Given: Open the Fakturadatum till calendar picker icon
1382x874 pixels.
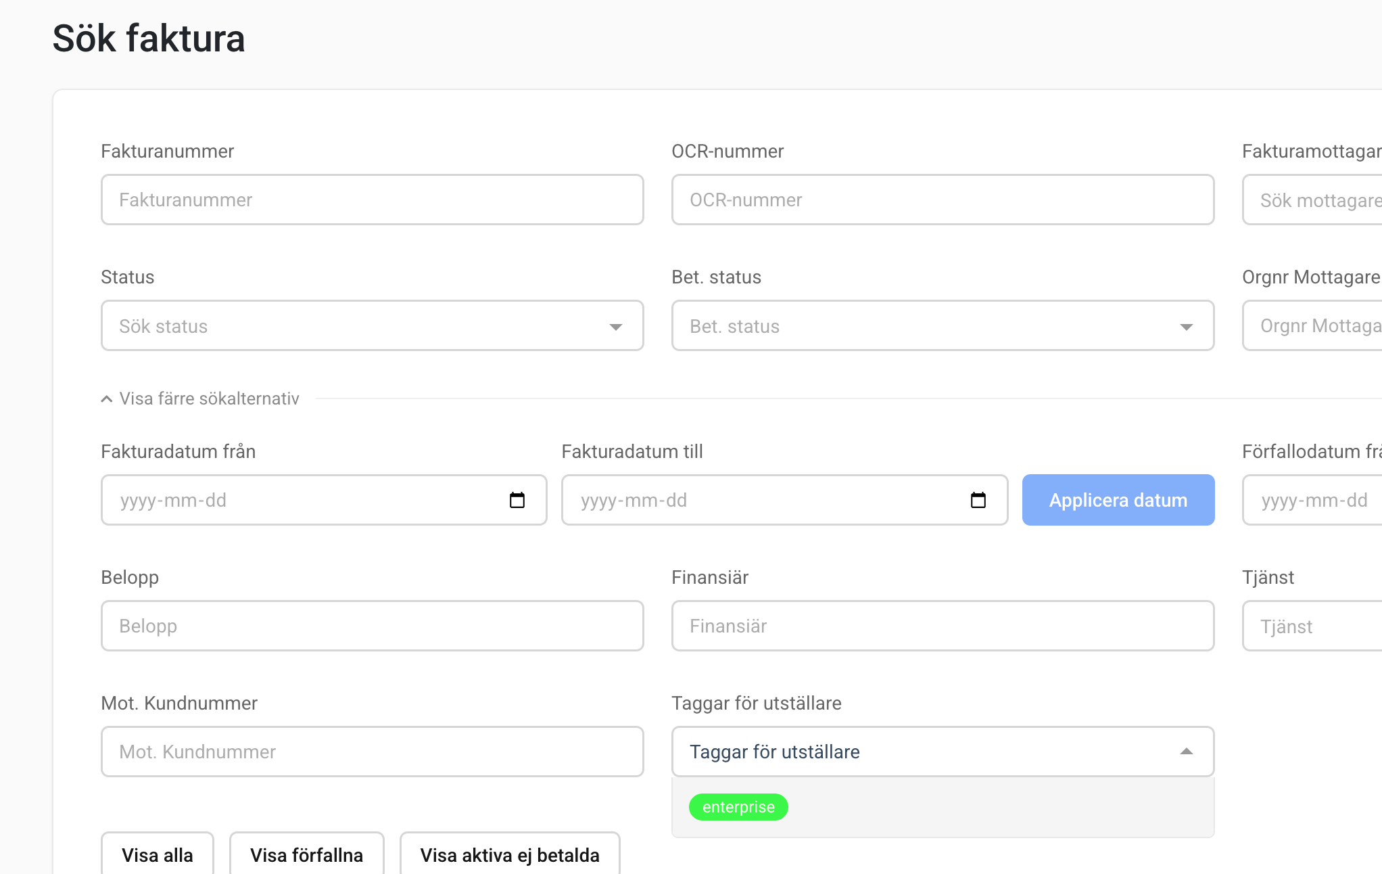Looking at the screenshot, I should pyautogui.click(x=978, y=500).
